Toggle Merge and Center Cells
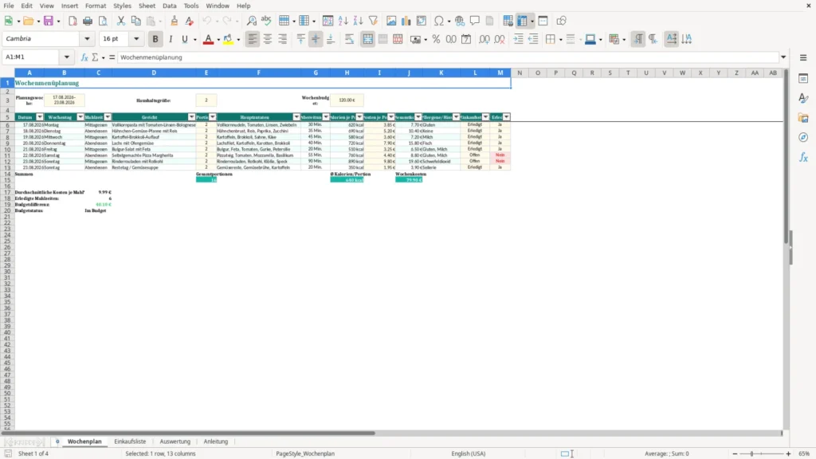This screenshot has width=816, height=459. (x=368, y=39)
